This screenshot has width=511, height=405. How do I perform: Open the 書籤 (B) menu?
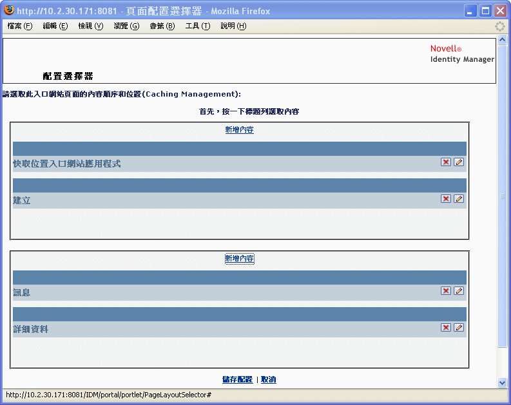[162, 26]
